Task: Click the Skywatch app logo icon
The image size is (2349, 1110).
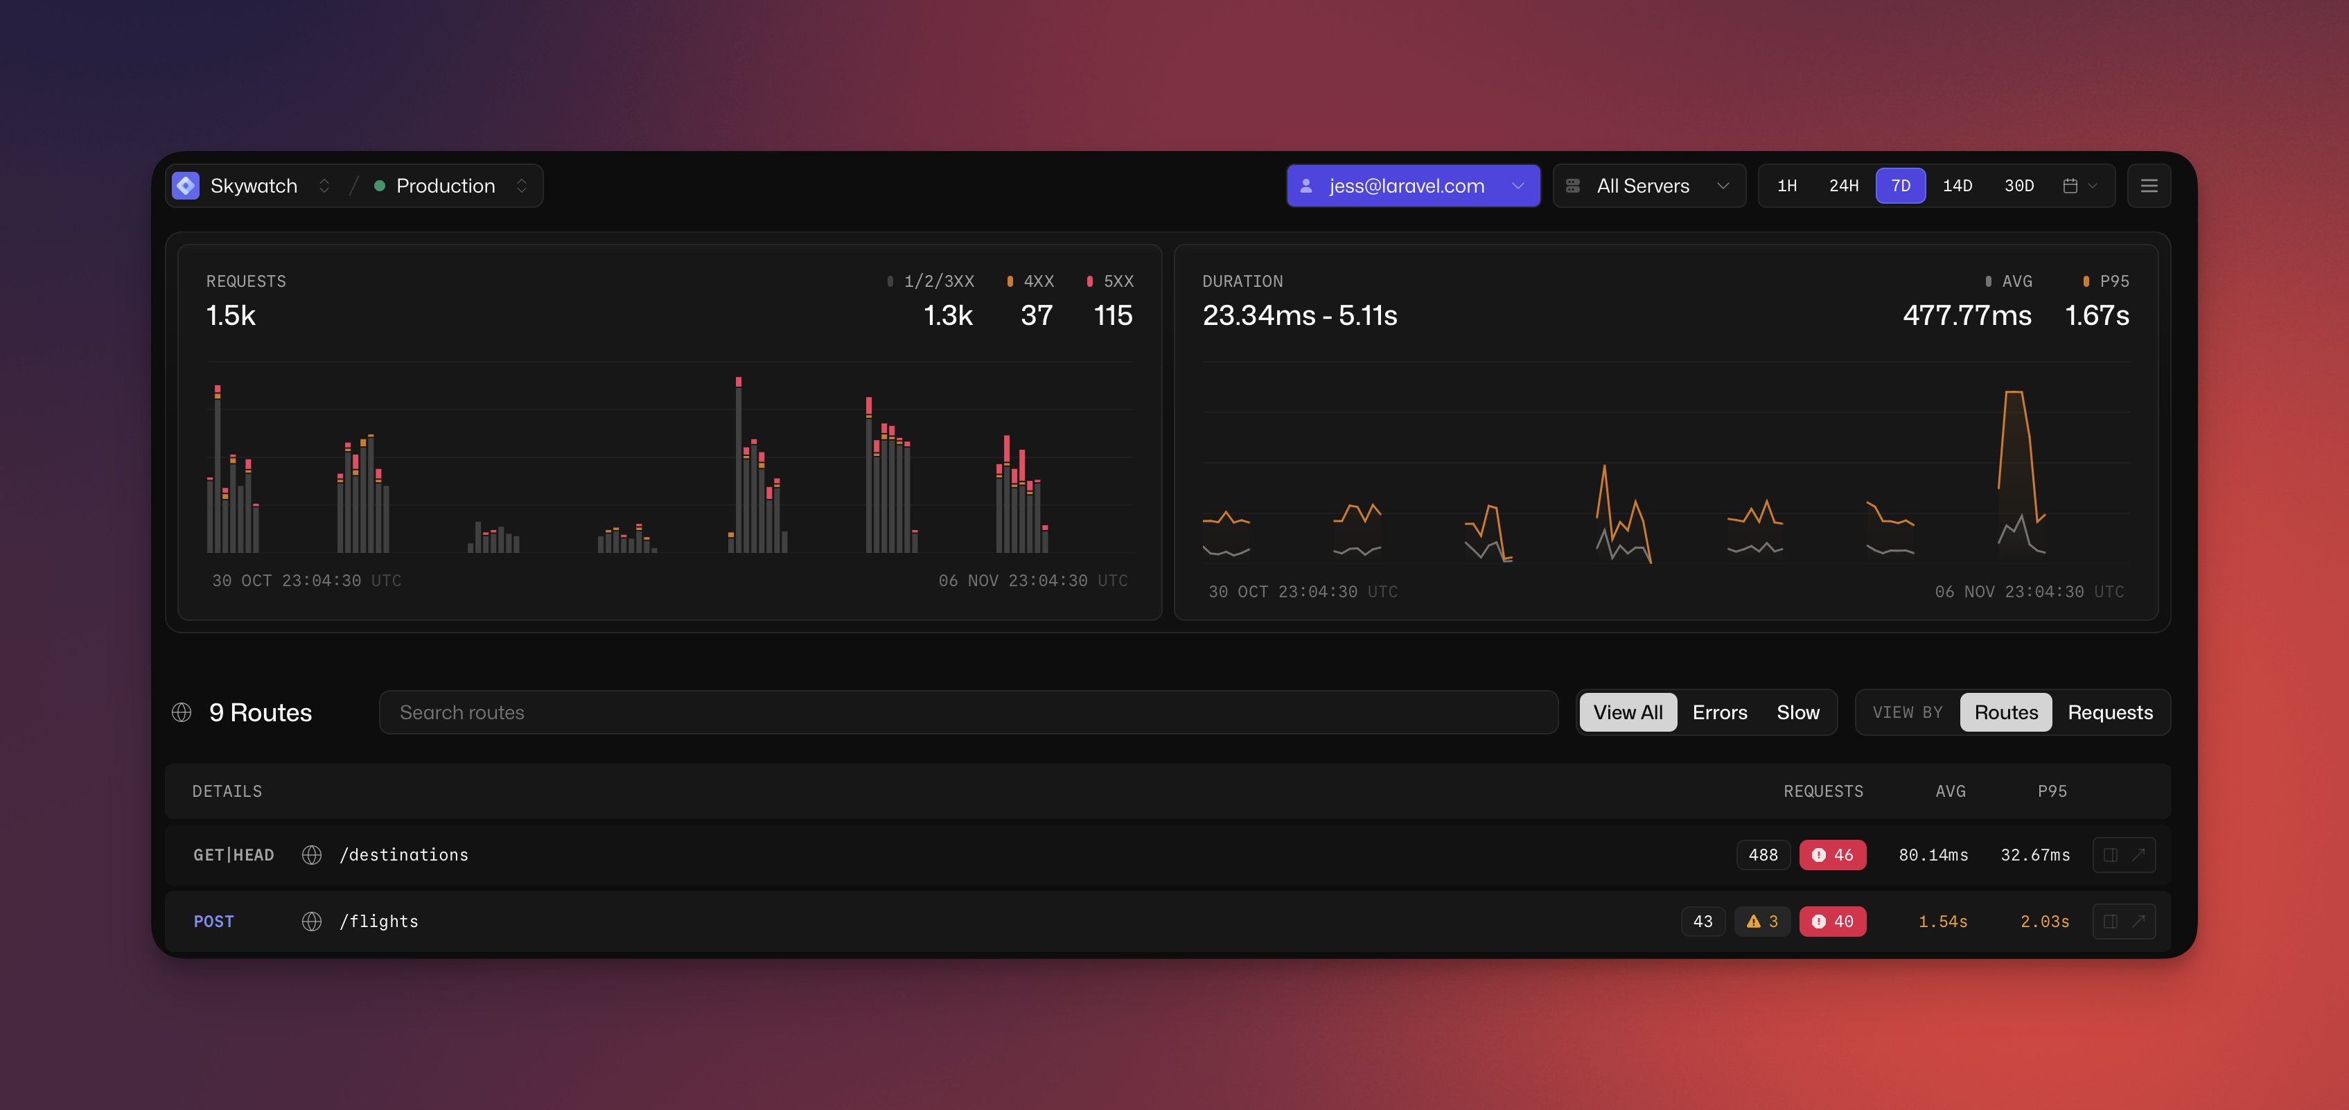Action: point(186,186)
